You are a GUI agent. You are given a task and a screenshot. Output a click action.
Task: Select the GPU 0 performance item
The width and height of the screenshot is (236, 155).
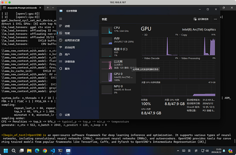point(118,77)
